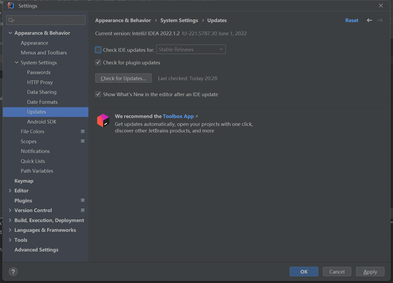The image size is (393, 283).
Task: Expand the Version Control section
Action: coord(10,210)
